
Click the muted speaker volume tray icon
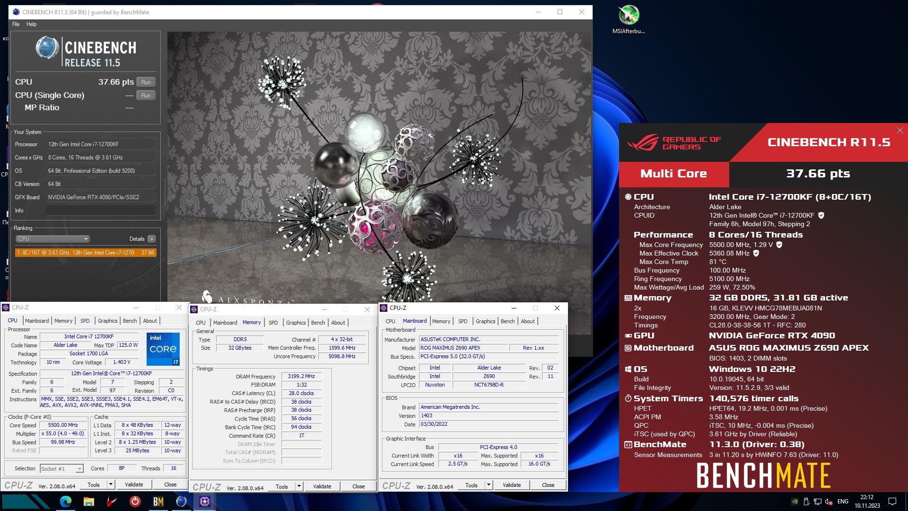[829, 502]
